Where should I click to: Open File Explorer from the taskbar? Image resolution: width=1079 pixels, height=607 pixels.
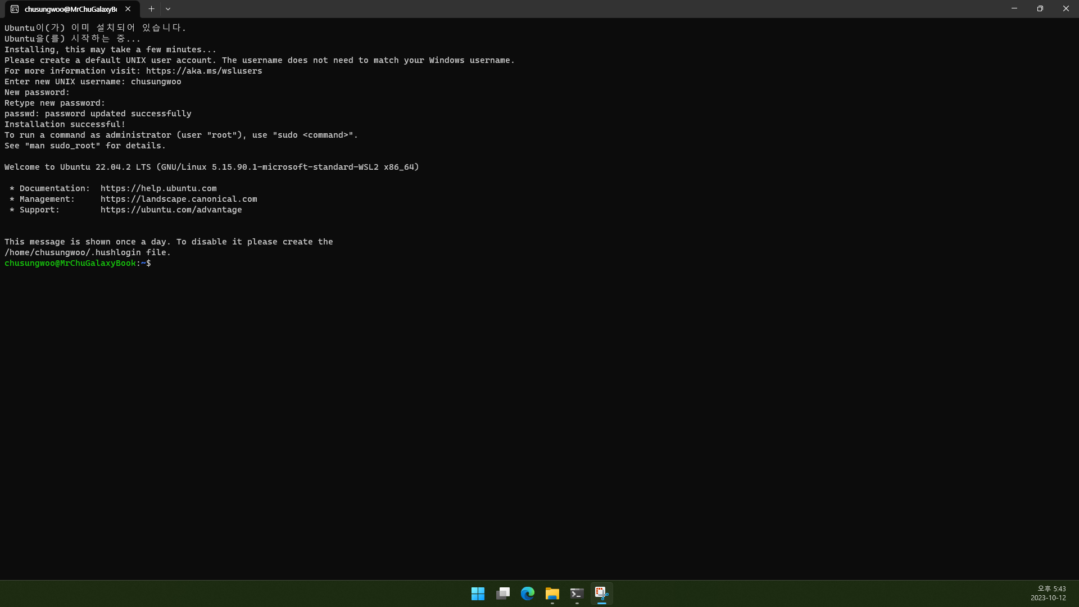tap(552, 594)
